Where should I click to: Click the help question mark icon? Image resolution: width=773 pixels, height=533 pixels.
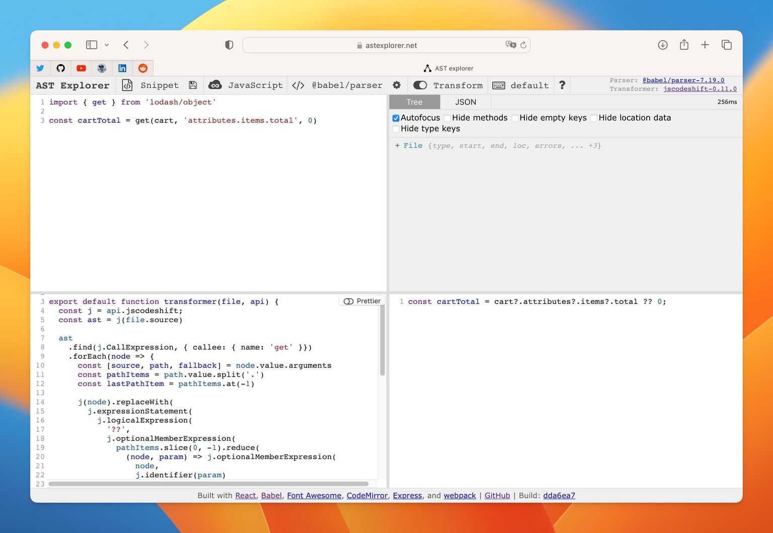click(562, 85)
